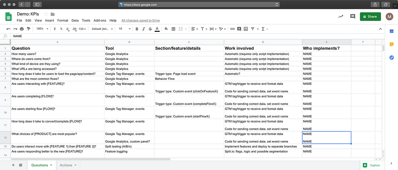Add a new sheet with plus
398x170 pixels.
[13, 165]
